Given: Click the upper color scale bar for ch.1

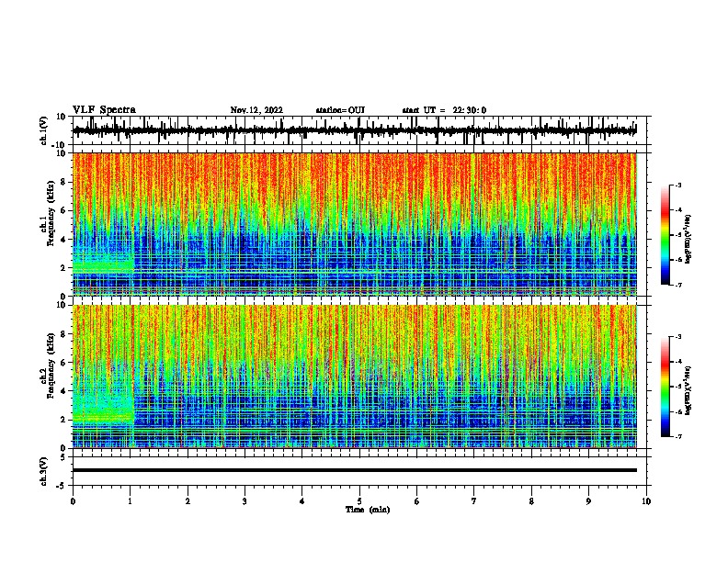Looking at the screenshot, I should point(665,235).
